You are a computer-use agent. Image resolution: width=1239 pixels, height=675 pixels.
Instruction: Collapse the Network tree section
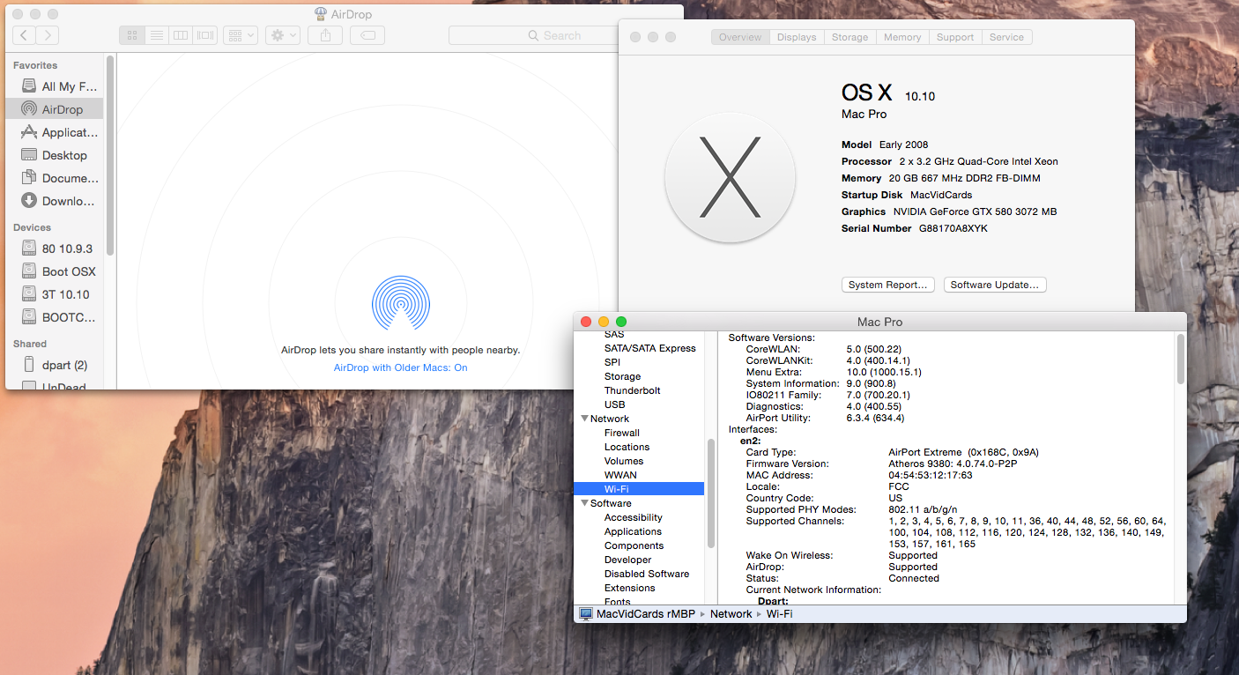[x=584, y=419]
